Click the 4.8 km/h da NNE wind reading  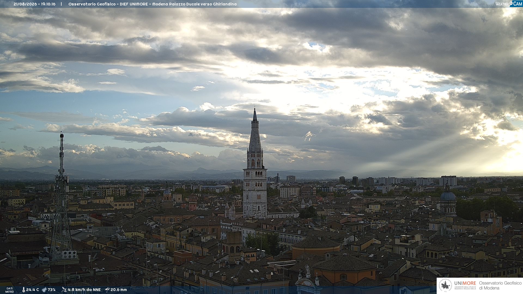(x=84, y=290)
